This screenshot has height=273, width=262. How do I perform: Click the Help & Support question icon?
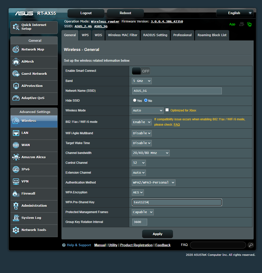[x=64, y=245]
